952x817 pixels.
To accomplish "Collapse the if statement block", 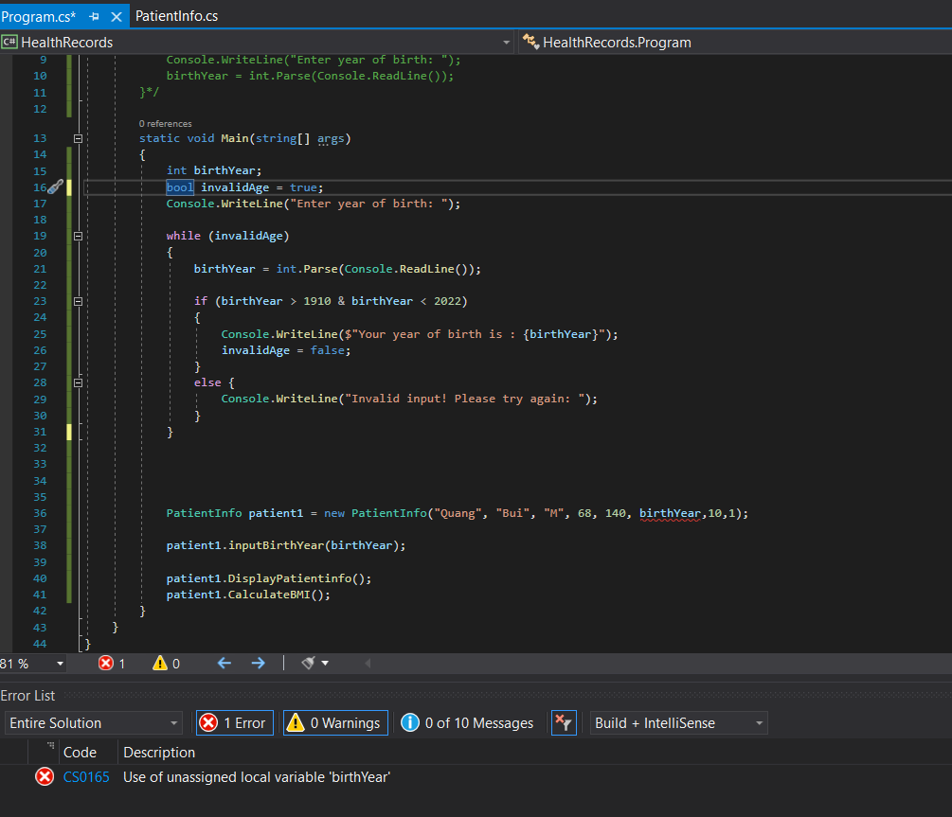I will click(78, 301).
